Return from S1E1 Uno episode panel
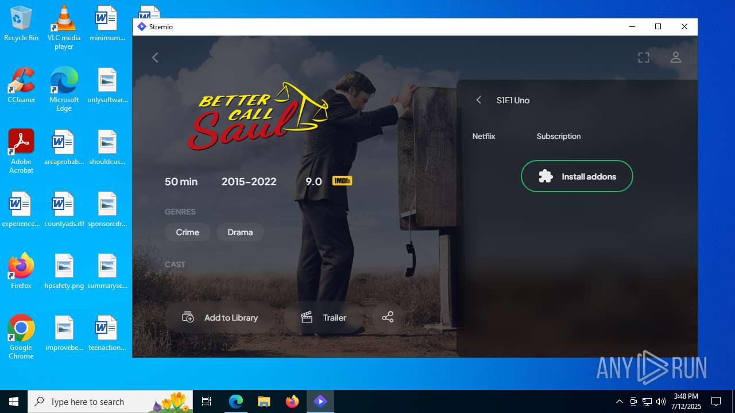This screenshot has width=735, height=413. [478, 100]
